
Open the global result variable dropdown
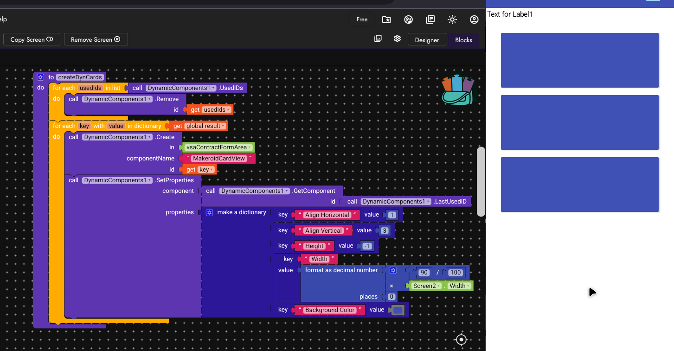[223, 126]
